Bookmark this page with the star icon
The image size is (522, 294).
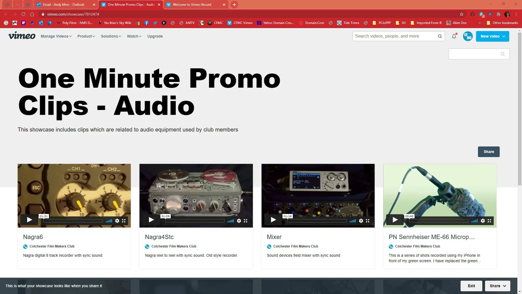[462, 14]
